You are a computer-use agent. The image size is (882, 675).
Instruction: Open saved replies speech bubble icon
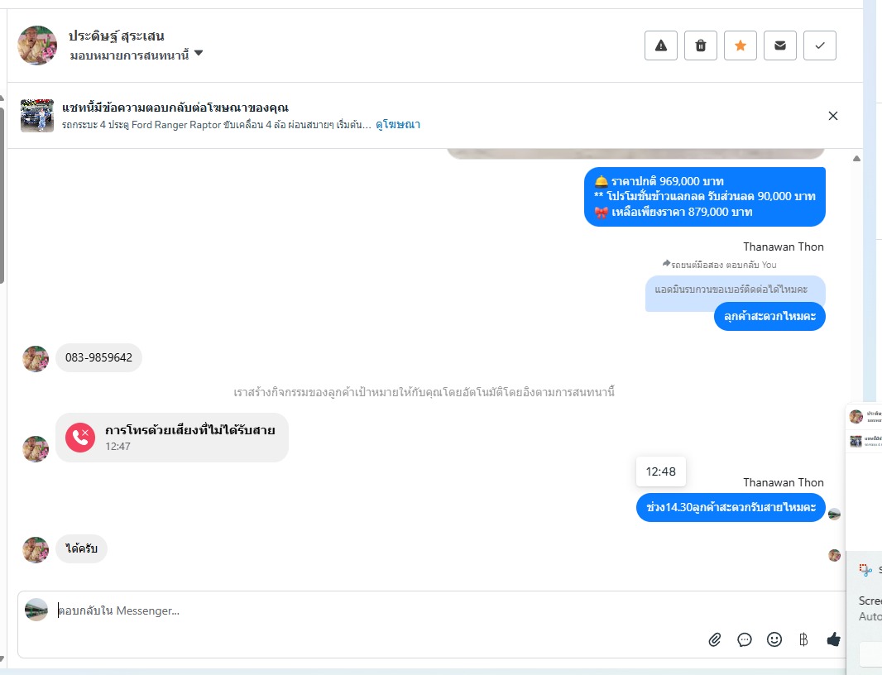(x=744, y=639)
